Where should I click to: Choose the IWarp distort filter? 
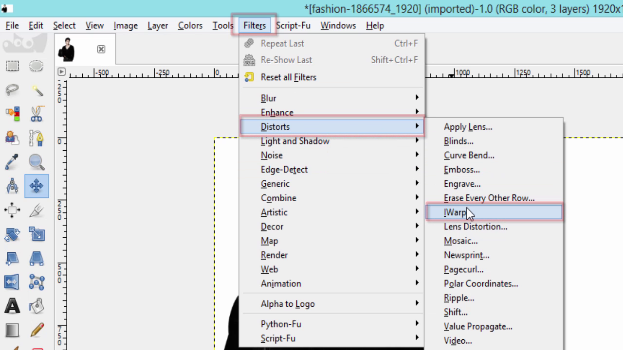[494, 212]
